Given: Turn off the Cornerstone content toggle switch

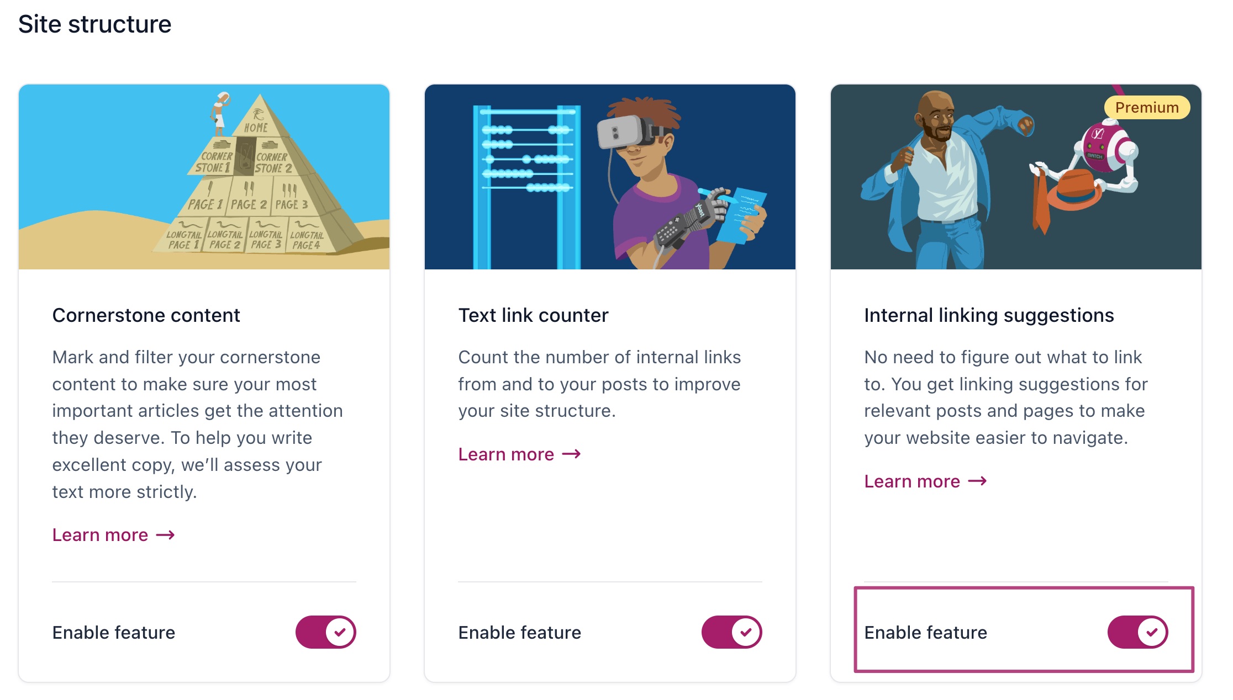Looking at the screenshot, I should click(325, 632).
